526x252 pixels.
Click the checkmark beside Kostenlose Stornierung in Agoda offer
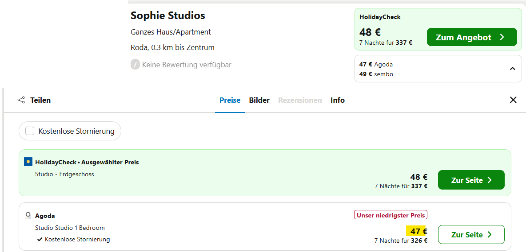pyautogui.click(x=40, y=239)
